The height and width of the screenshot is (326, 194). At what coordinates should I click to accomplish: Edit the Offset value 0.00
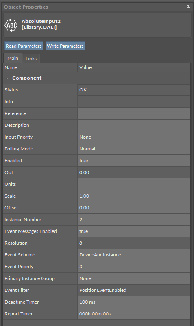pyautogui.click(x=134, y=208)
